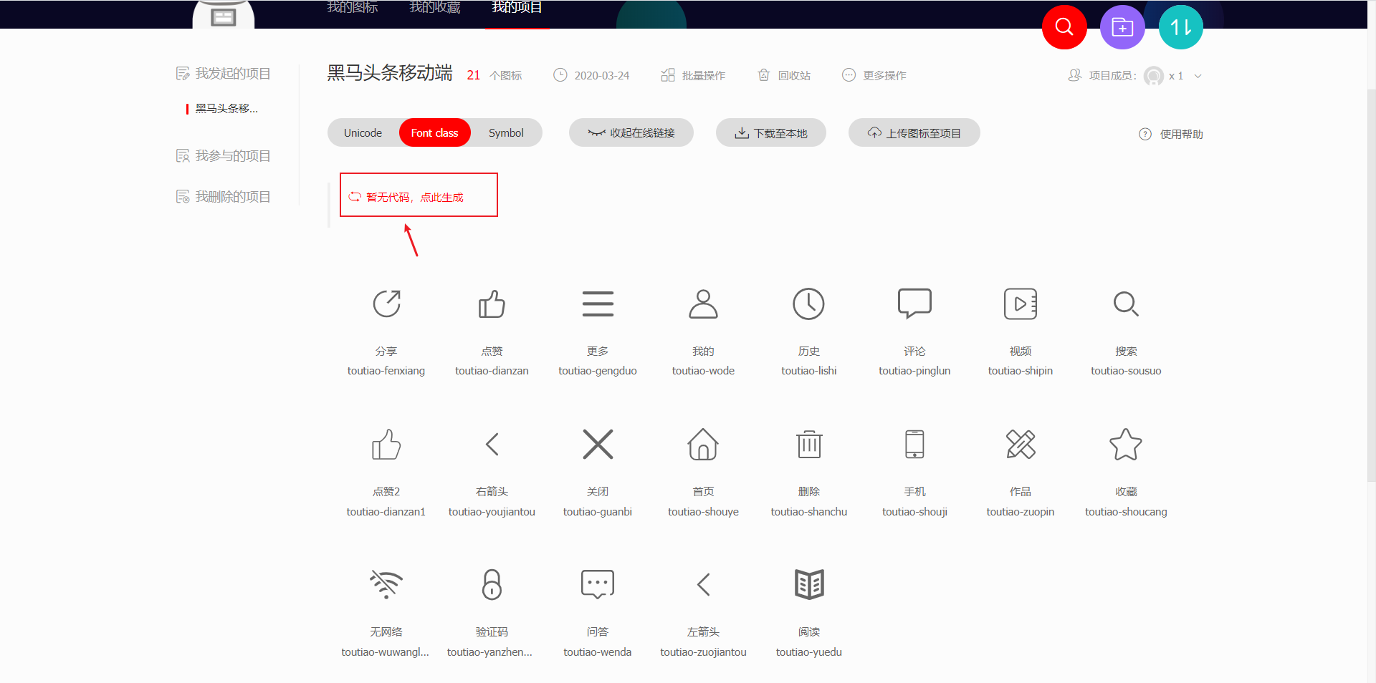Select the toutiao-sousuo magnifier icon
The height and width of the screenshot is (683, 1376).
click(1126, 304)
